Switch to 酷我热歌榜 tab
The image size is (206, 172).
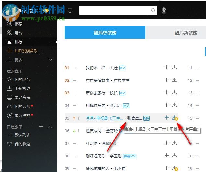pyautogui.click(x=105, y=32)
